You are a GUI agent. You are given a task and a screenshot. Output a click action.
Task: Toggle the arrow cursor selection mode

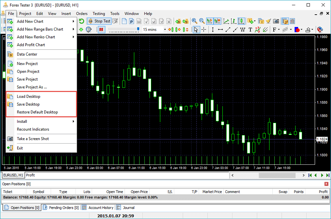[196, 30]
